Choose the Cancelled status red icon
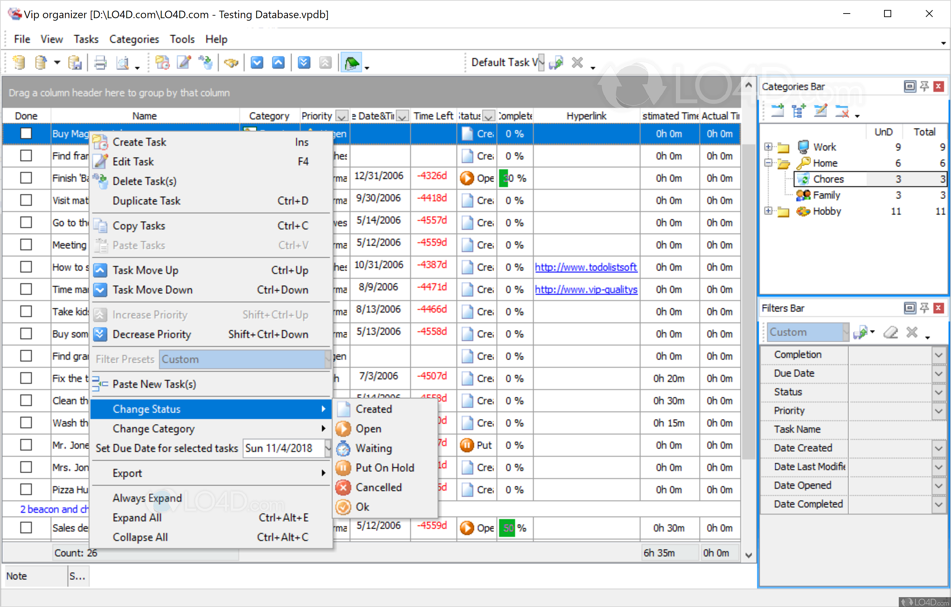The width and height of the screenshot is (951, 607). [x=343, y=487]
